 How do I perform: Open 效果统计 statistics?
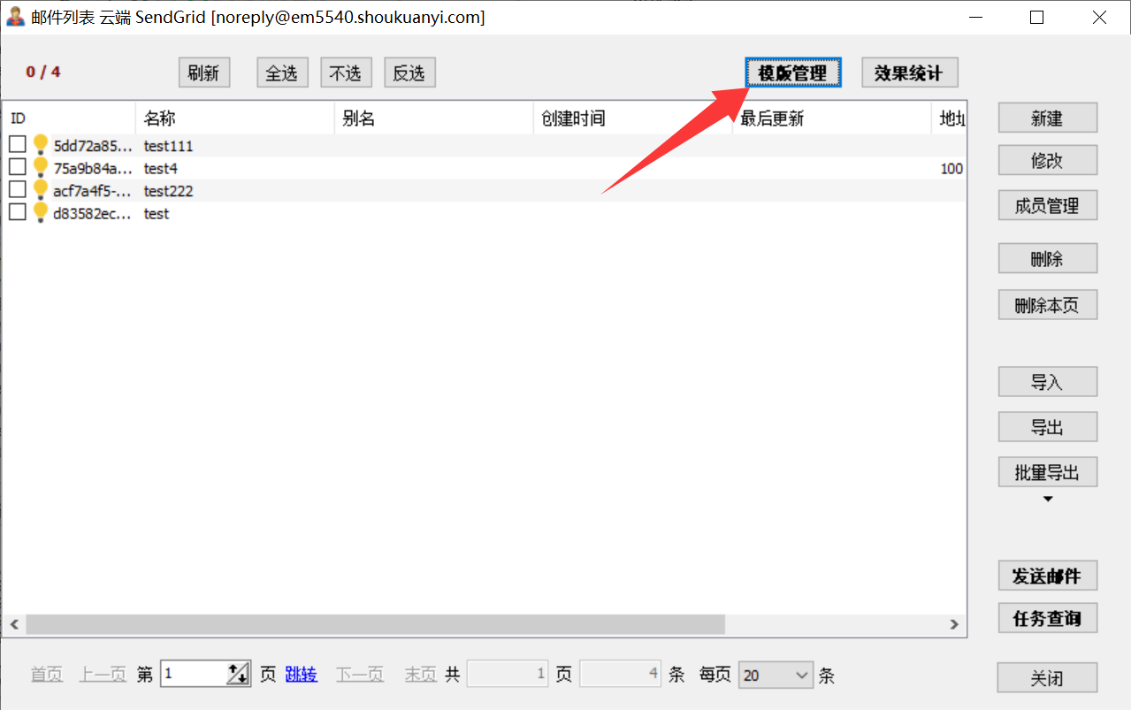[x=909, y=73]
